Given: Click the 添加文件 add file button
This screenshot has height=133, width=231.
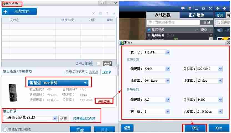Looking at the screenshot, I should coord(19,12).
